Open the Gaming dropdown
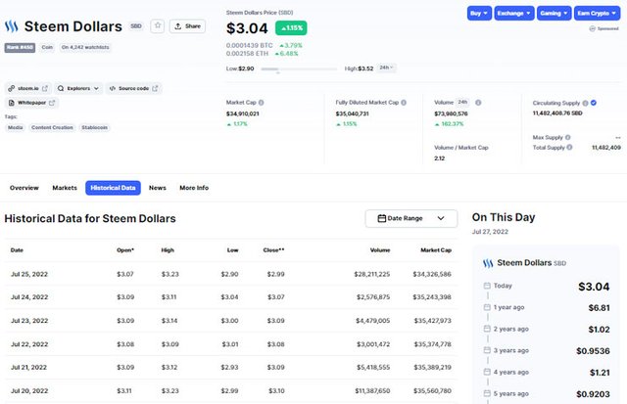Viewport: 627px width, 404px height. point(554,13)
